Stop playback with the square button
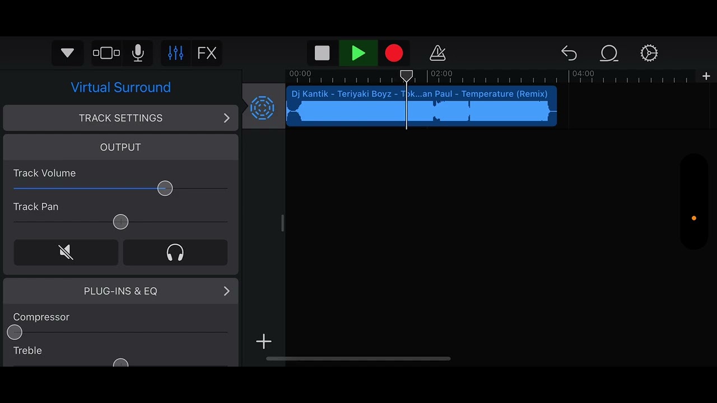The height and width of the screenshot is (403, 717). pos(322,53)
